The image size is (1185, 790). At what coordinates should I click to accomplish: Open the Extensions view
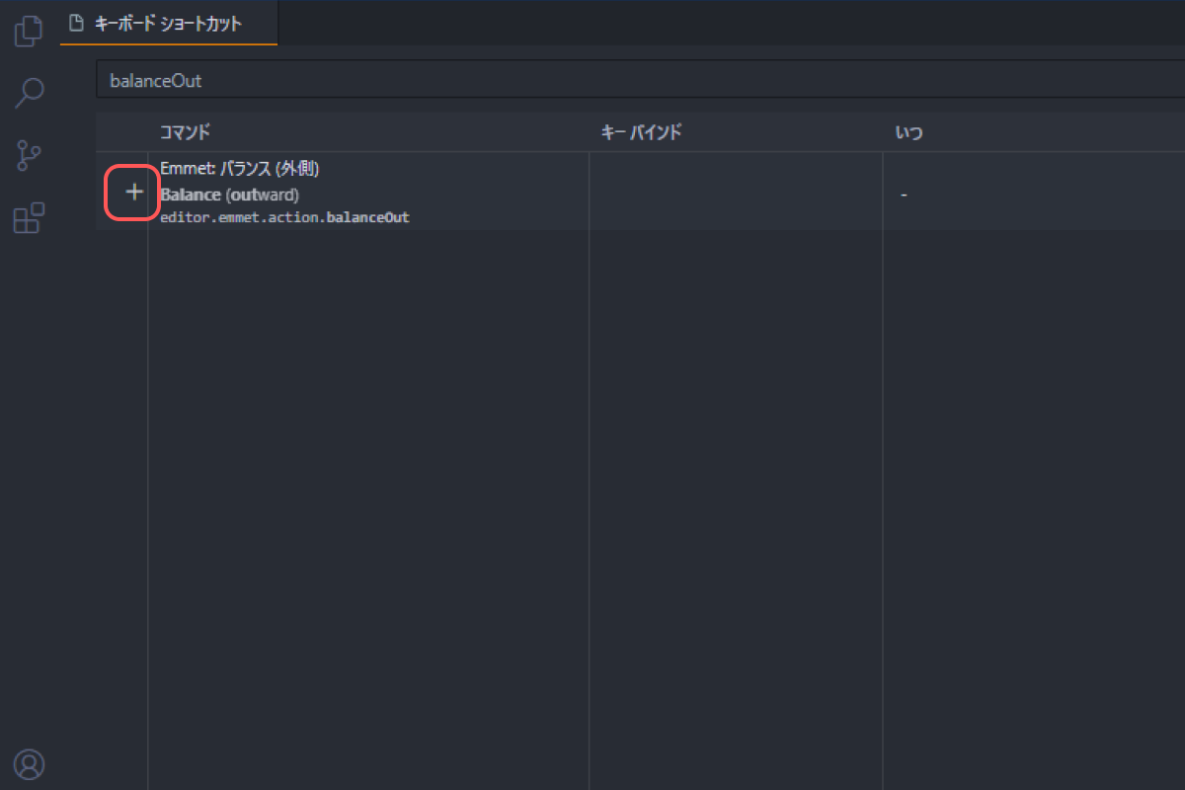tap(28, 217)
